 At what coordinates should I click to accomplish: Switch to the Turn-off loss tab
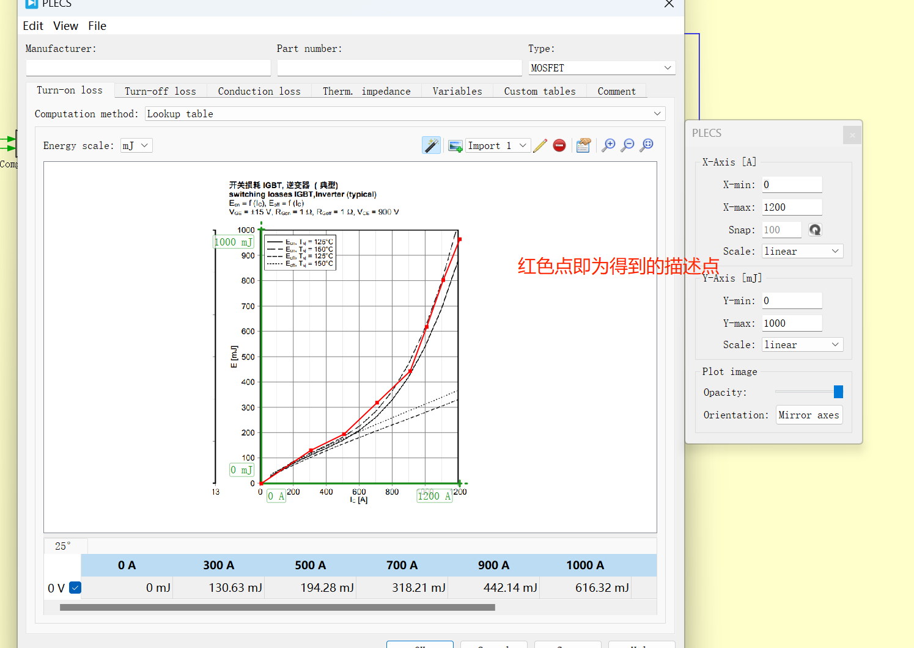(160, 91)
